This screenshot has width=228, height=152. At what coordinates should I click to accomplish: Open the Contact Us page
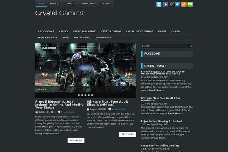point(71,3)
